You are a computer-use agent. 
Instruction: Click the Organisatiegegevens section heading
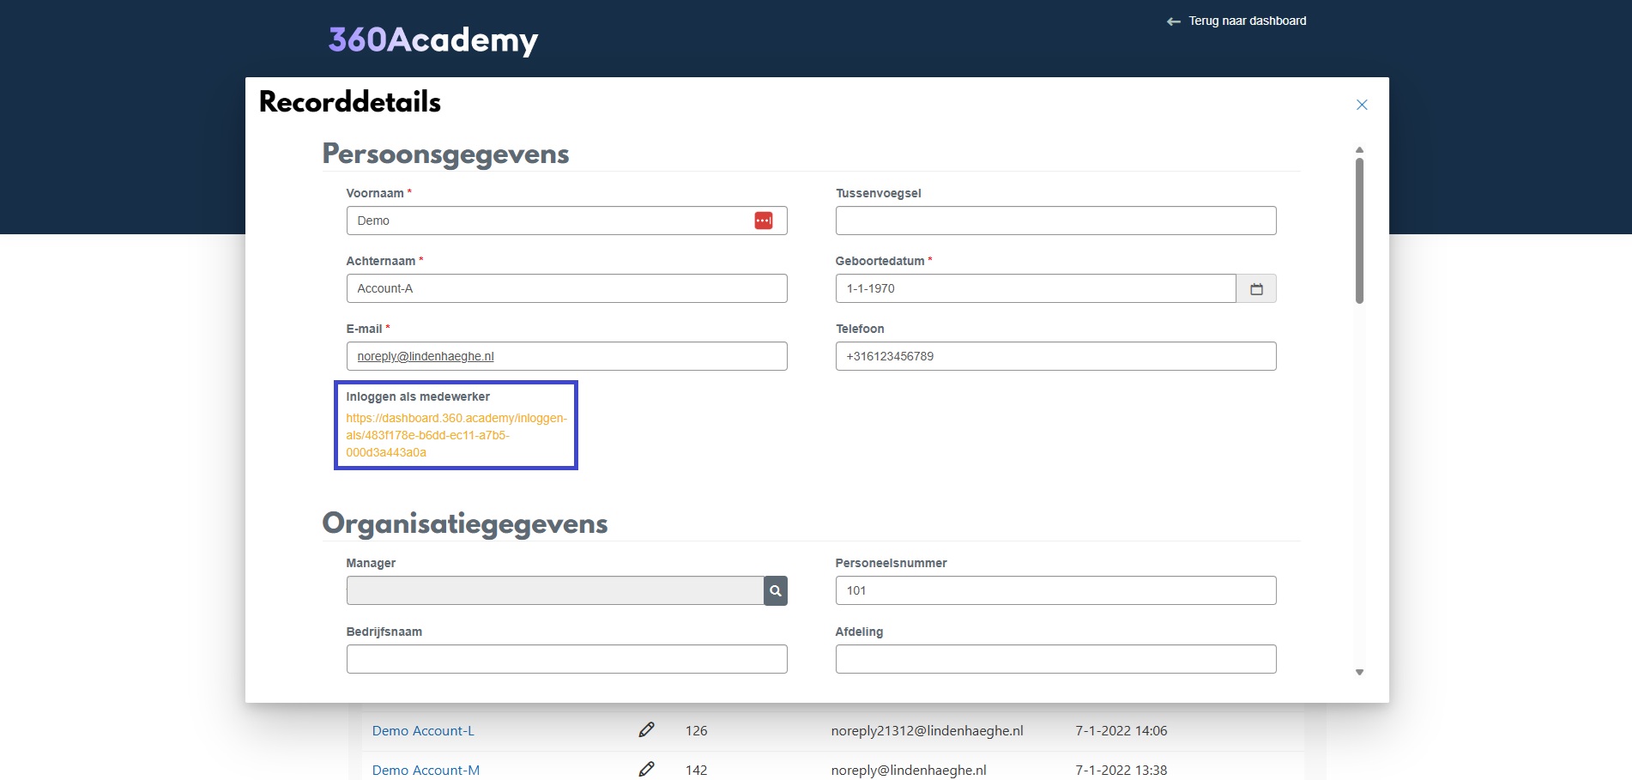point(465,524)
